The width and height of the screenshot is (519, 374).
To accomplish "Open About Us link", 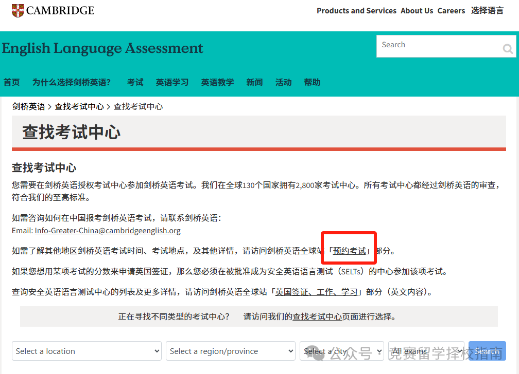I will (x=417, y=11).
